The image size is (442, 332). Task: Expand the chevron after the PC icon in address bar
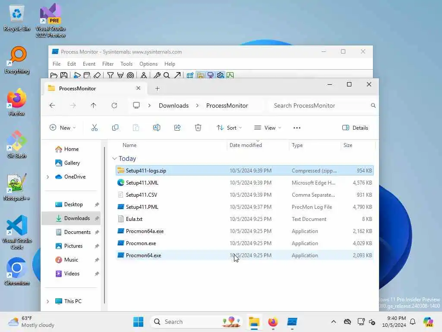click(149, 105)
